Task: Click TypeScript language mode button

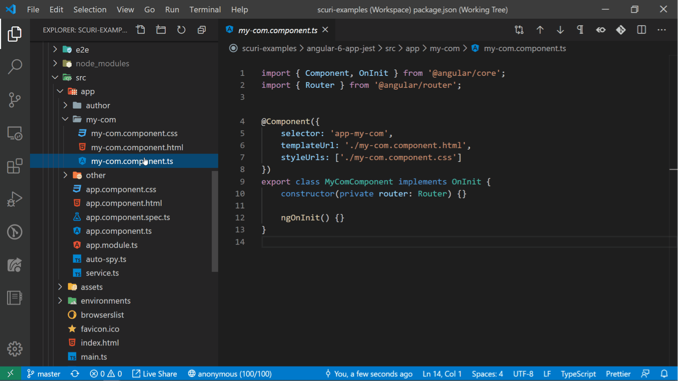Action: click(578, 374)
